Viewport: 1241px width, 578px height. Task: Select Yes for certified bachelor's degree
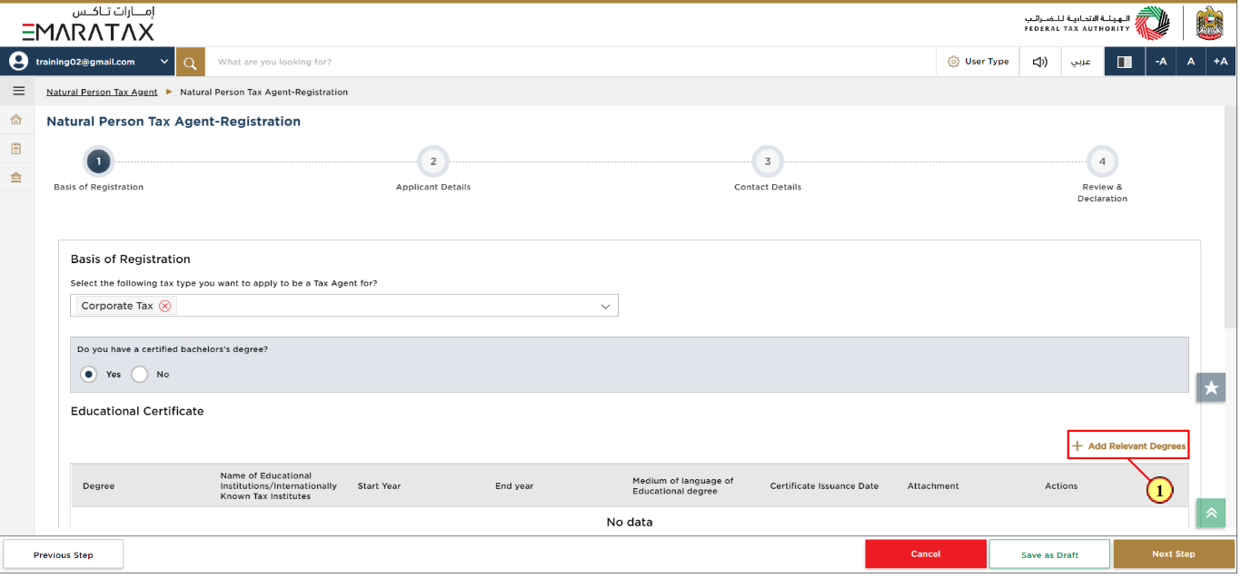click(x=88, y=374)
